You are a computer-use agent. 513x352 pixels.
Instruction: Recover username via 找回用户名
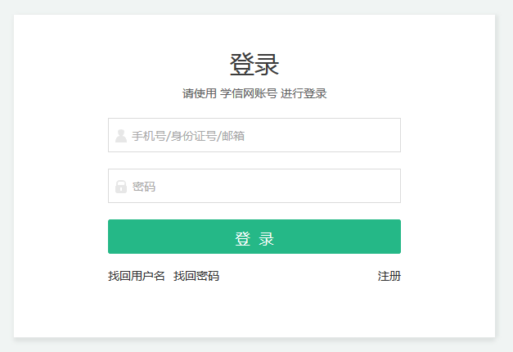click(137, 276)
